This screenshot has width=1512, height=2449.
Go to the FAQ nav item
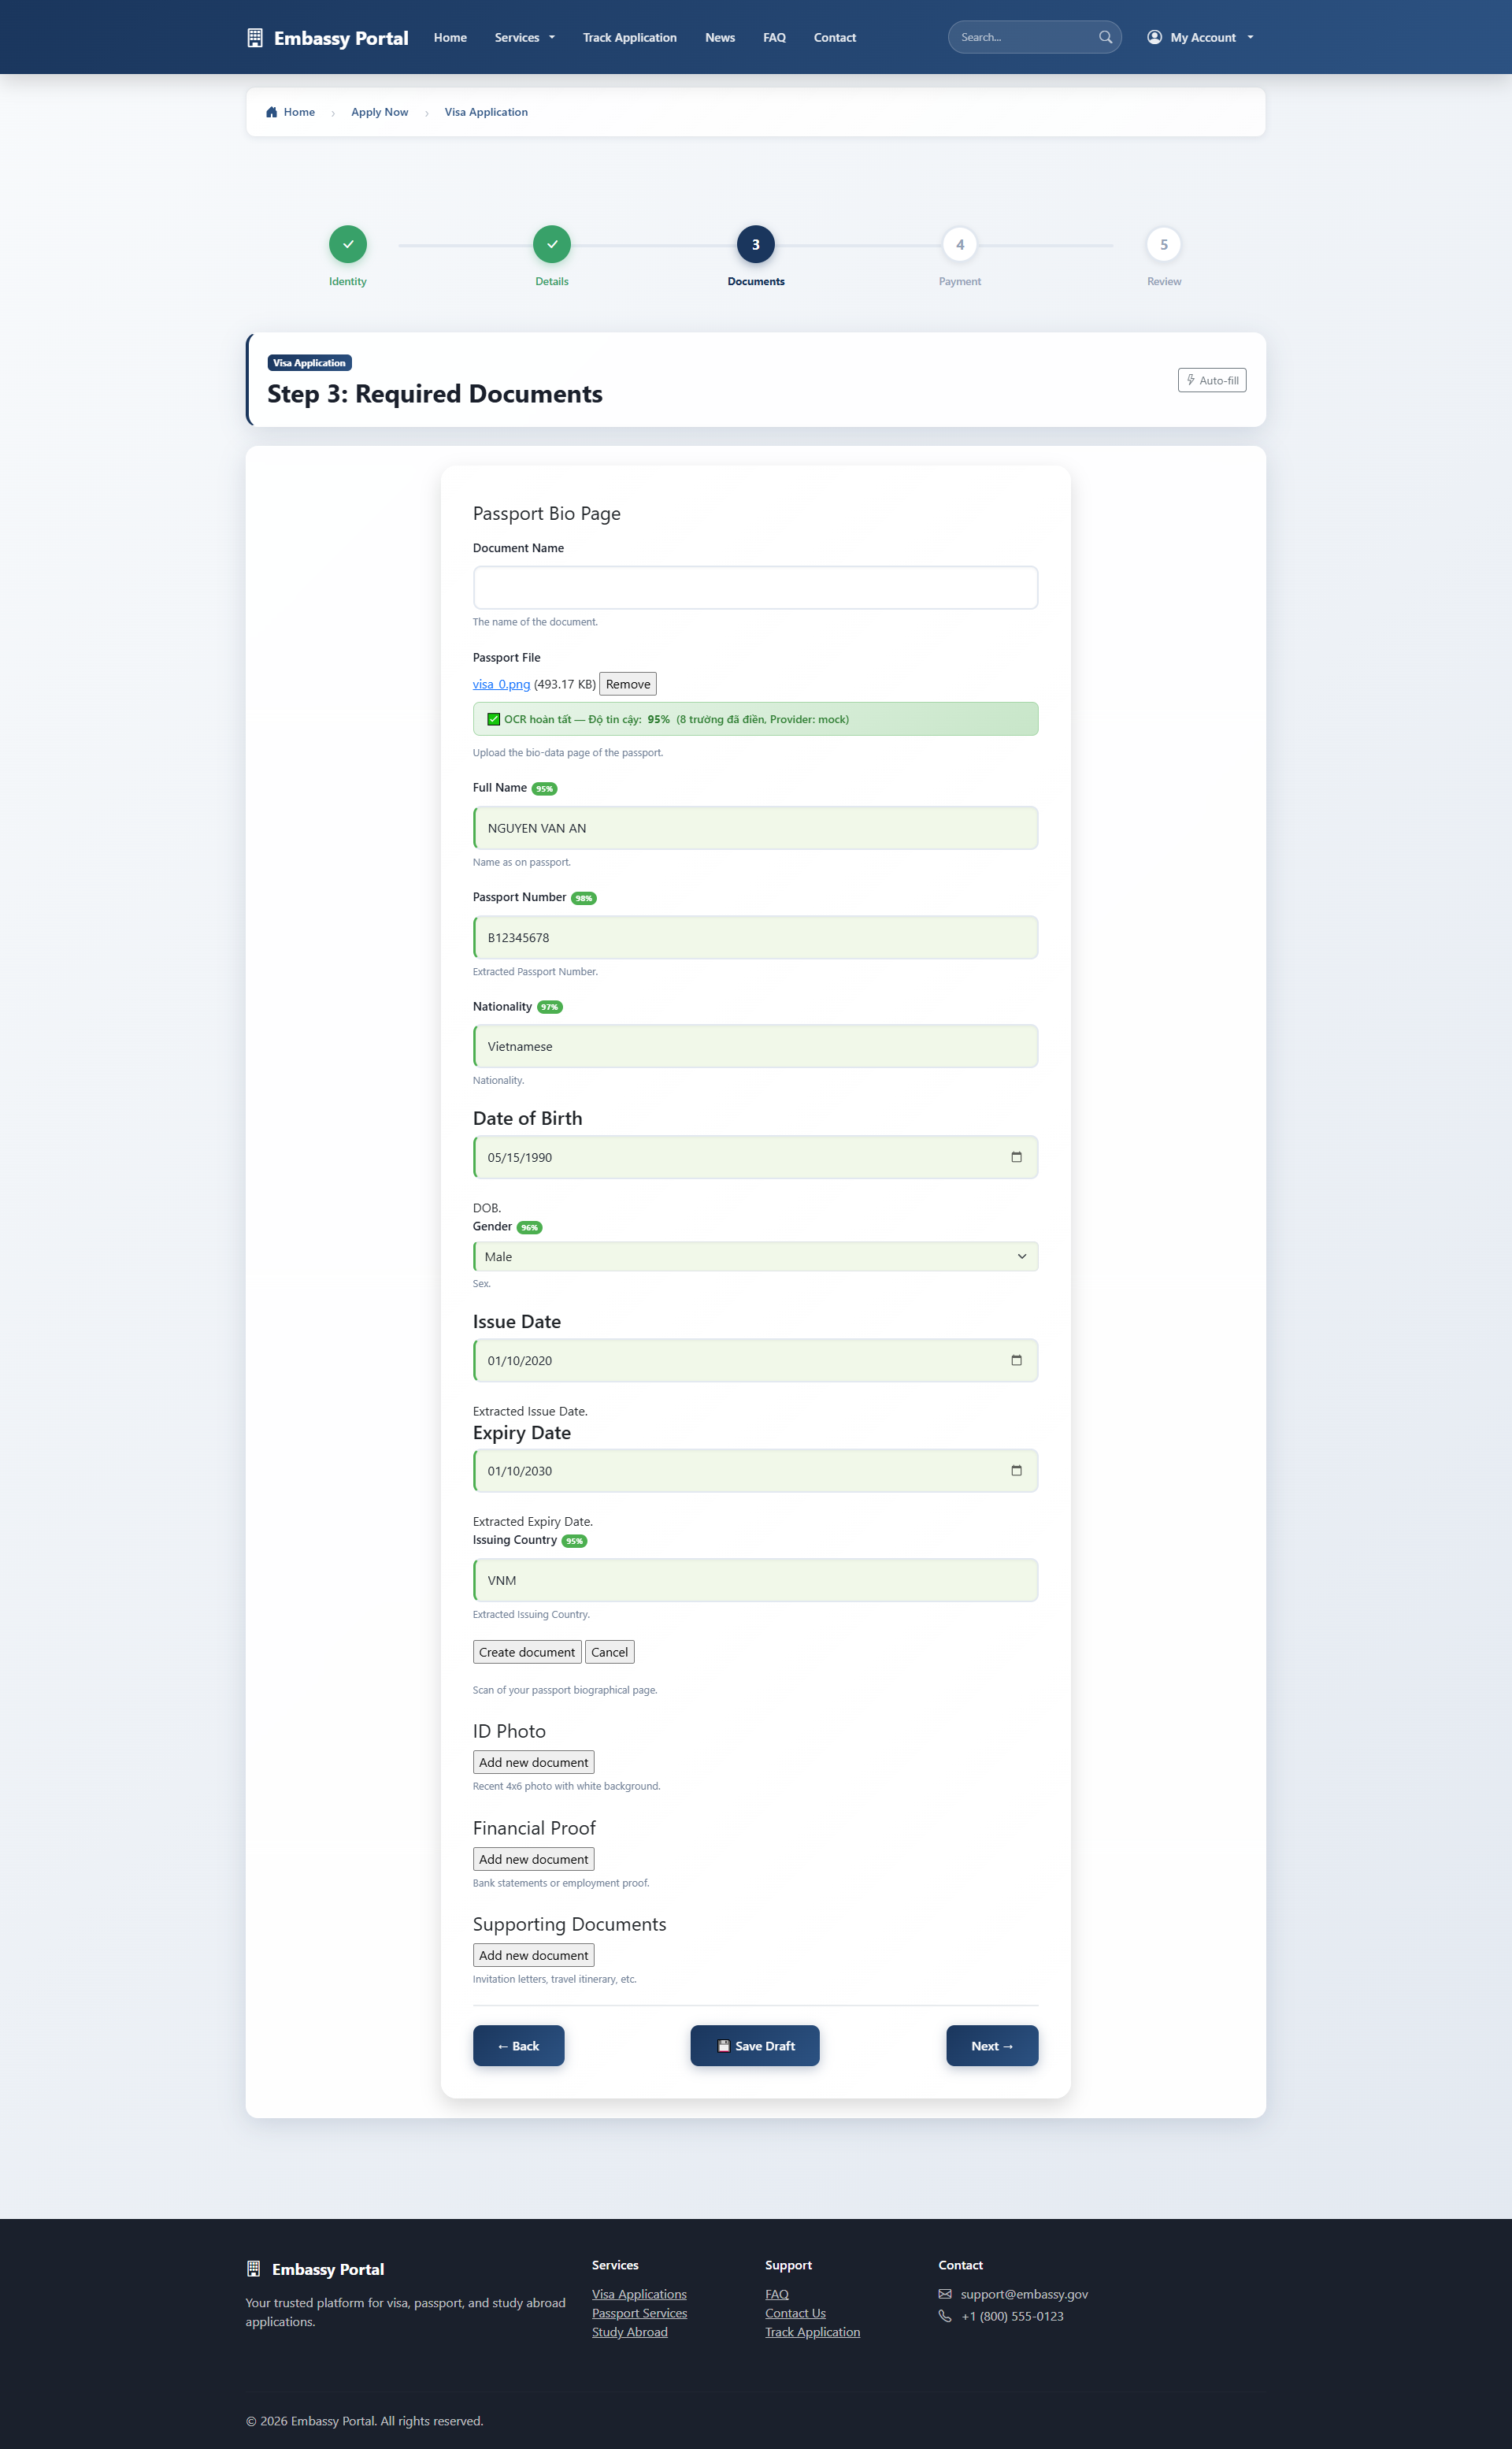pyautogui.click(x=774, y=38)
